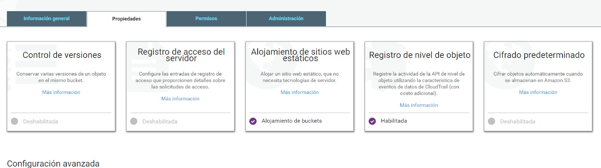This screenshot has height=168, width=601.
Task: Open the Alojamiento de sitios web estáticos card heading
Action: pyautogui.click(x=300, y=55)
